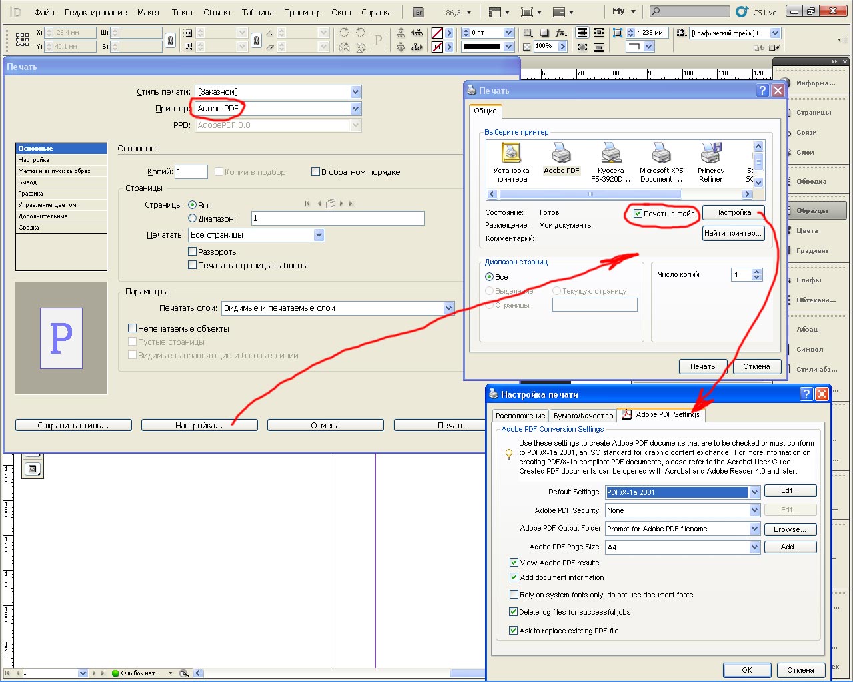Screen dimensions: 853x682
Task: Open the Принтер Adobe PDF dropdown
Action: point(355,109)
